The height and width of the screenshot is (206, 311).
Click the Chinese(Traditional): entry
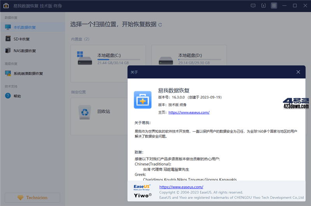pos(153,164)
